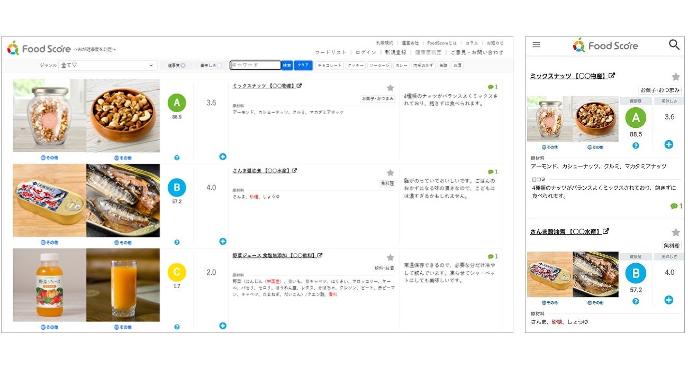
Task: Expand the ジャンル 全て dropdown
Action: click(108, 66)
